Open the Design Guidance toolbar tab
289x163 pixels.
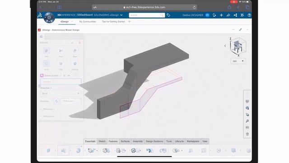pyautogui.click(x=154, y=141)
